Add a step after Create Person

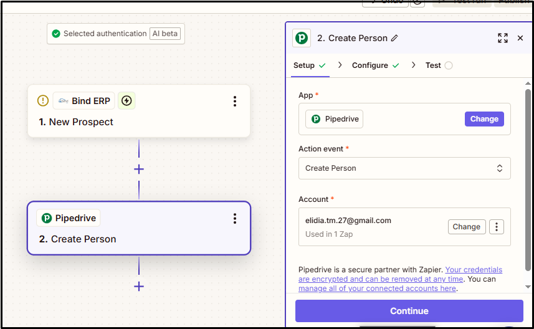139,286
